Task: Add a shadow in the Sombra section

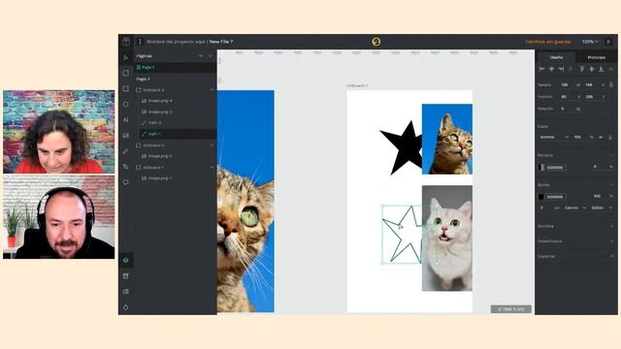Action: click(611, 226)
